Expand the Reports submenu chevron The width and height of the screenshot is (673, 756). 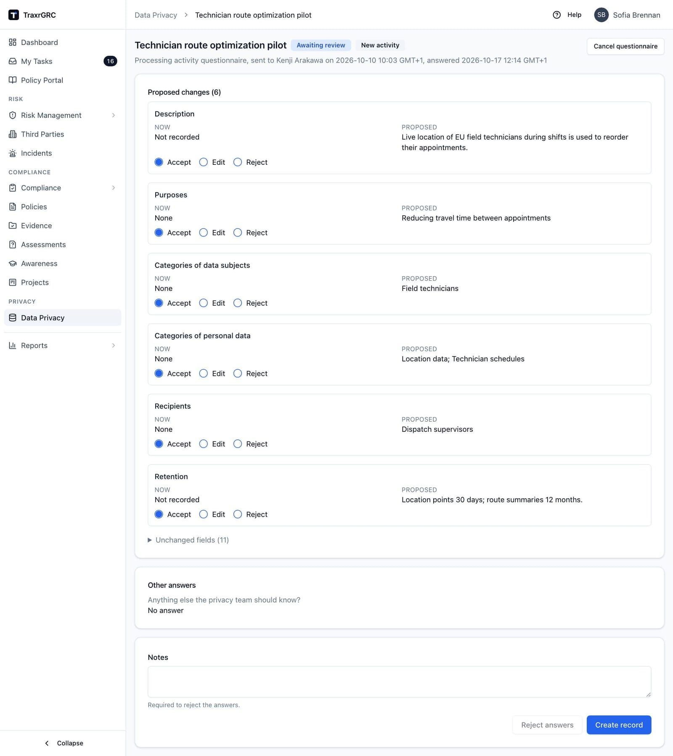pyautogui.click(x=114, y=345)
